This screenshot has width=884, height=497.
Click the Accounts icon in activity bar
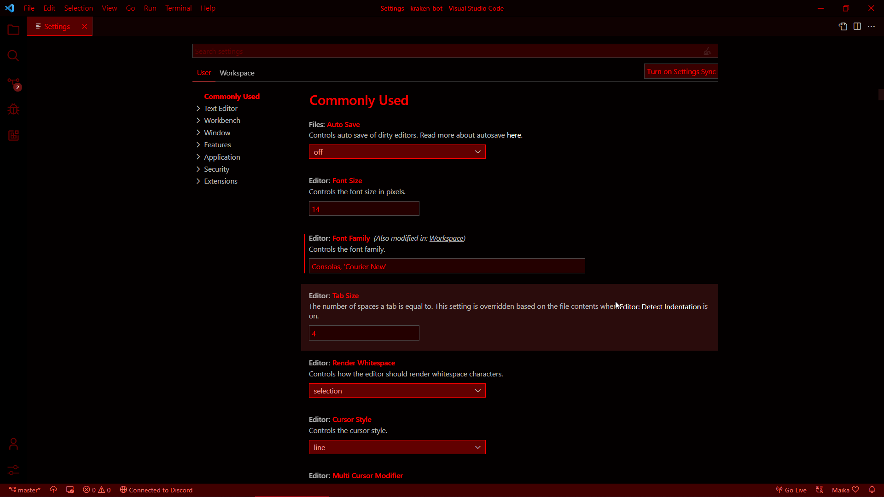click(13, 444)
